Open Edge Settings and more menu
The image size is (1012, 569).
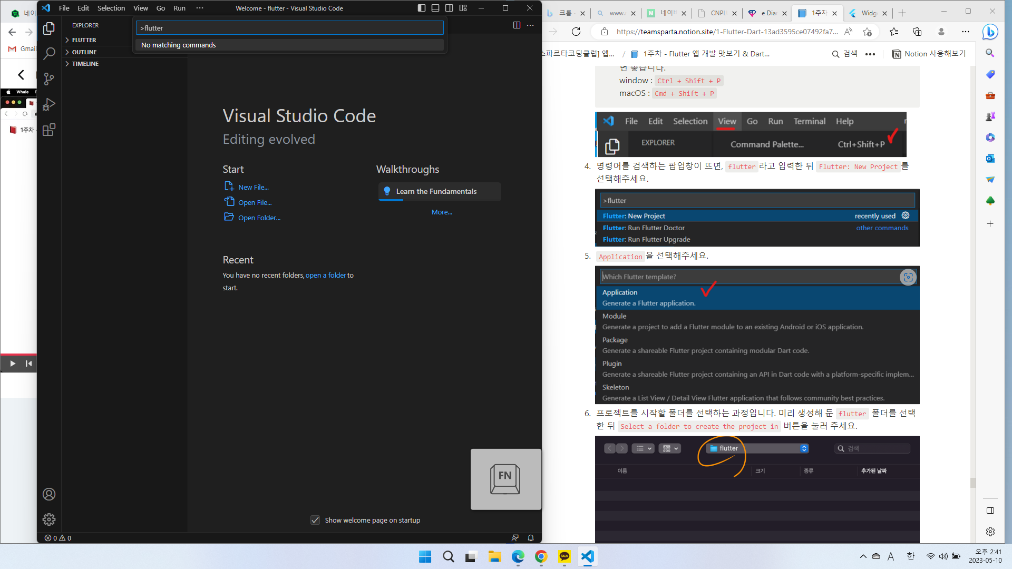point(966,32)
